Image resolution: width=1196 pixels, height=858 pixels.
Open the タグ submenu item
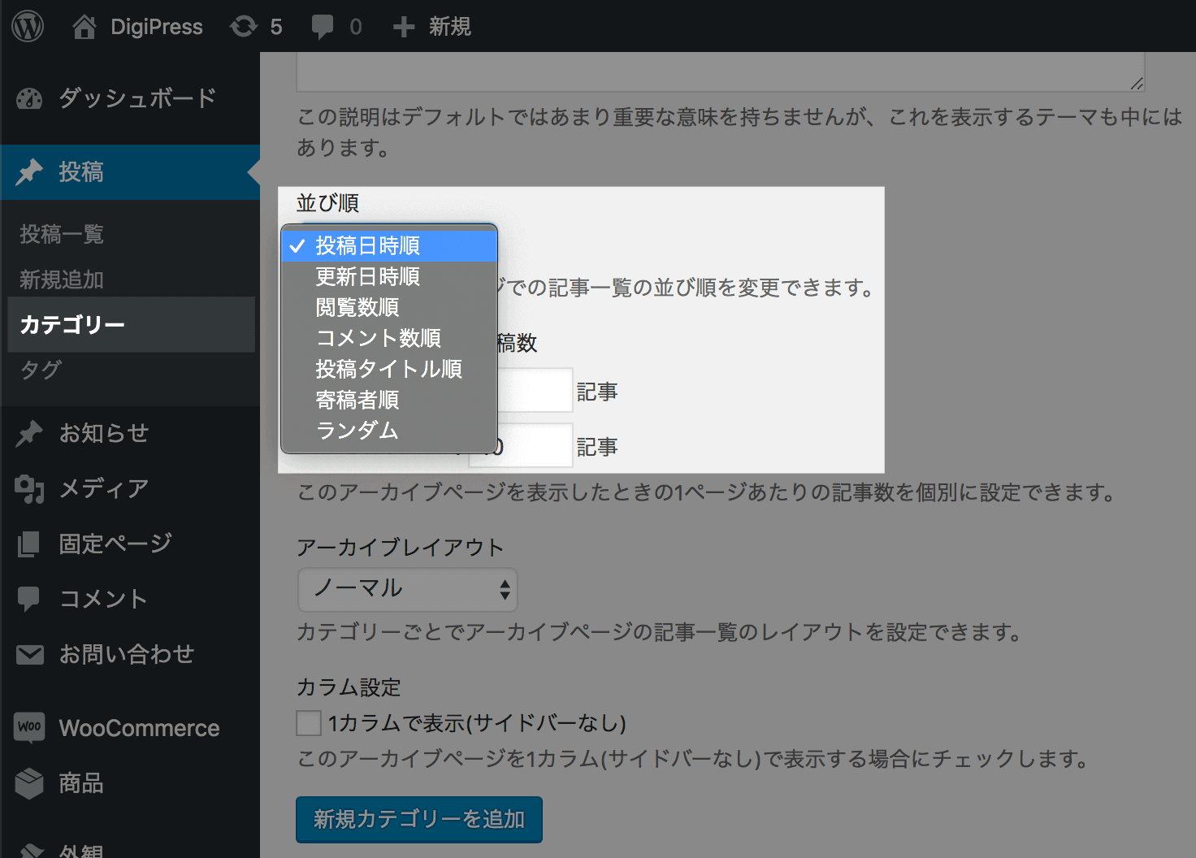(x=41, y=370)
